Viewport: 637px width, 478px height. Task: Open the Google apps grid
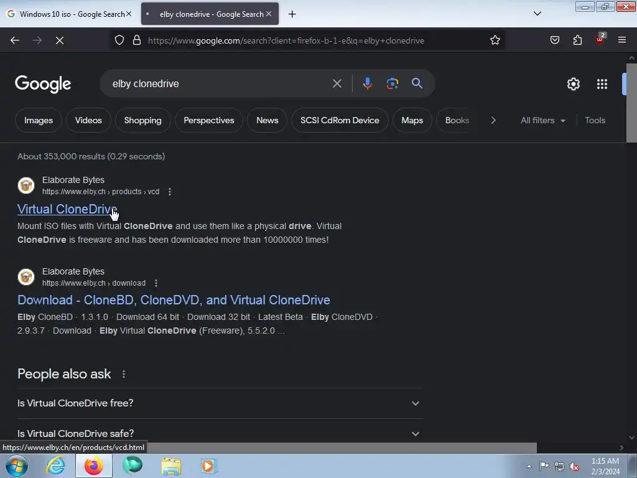(x=602, y=84)
